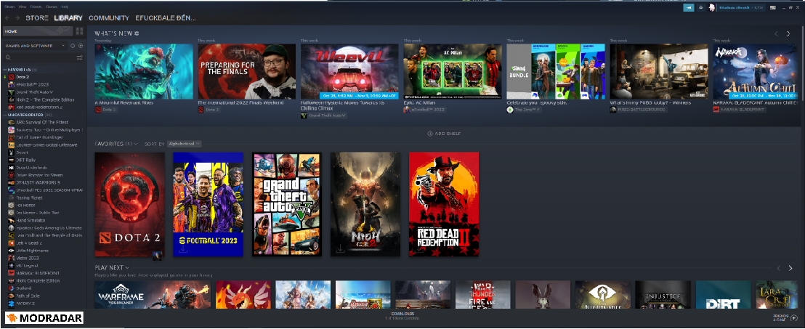This screenshot has width=805, height=329.
Task: Select DYNASTY WARRIORS 9 in sidebar
Action: point(38,182)
